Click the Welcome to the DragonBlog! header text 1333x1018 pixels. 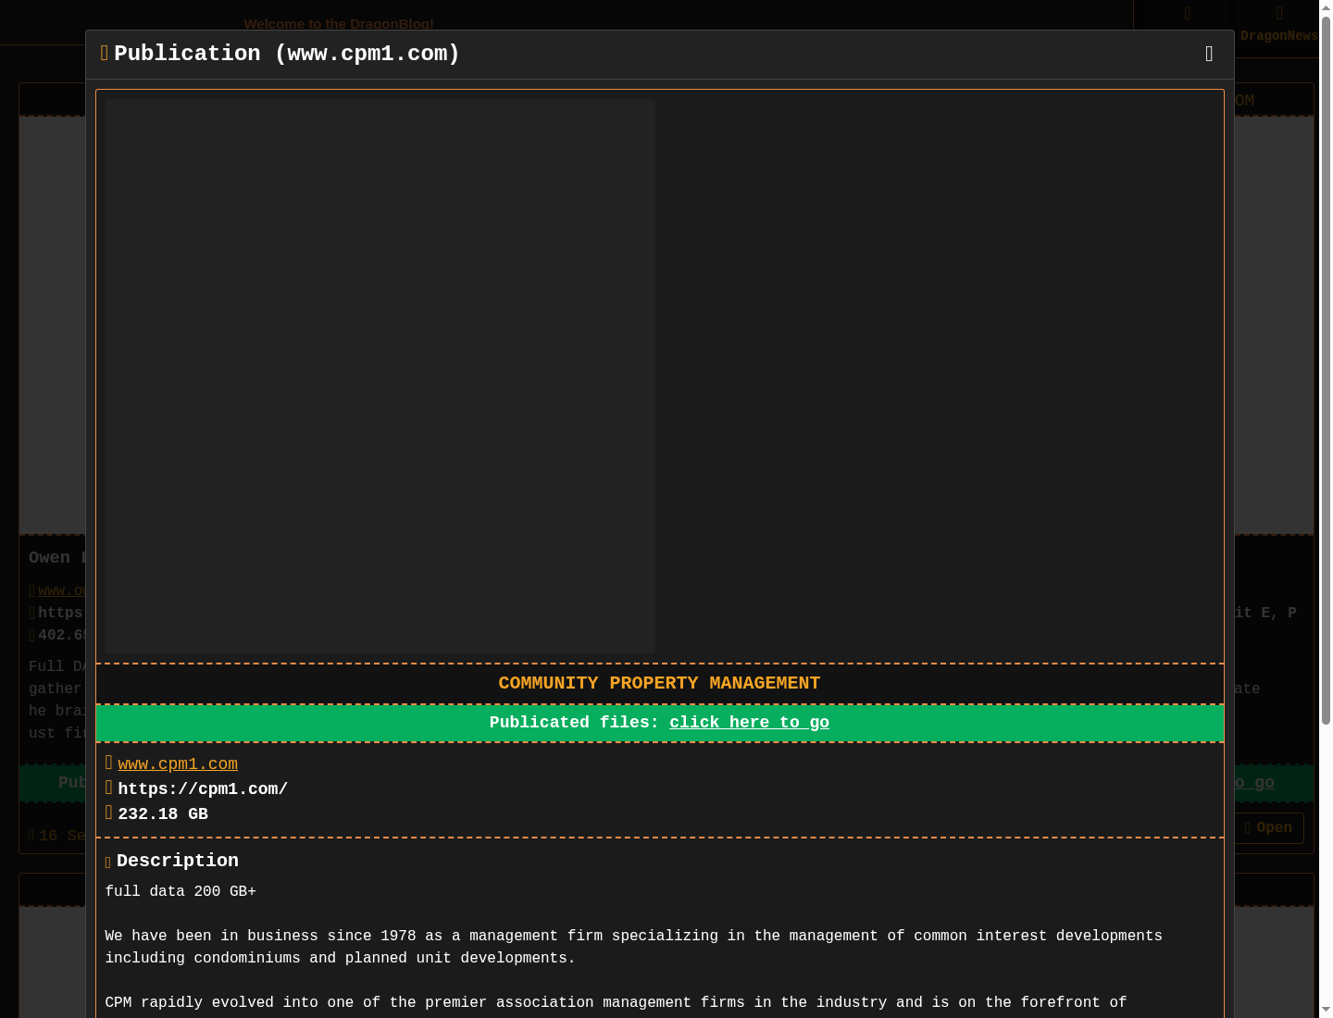point(339,24)
